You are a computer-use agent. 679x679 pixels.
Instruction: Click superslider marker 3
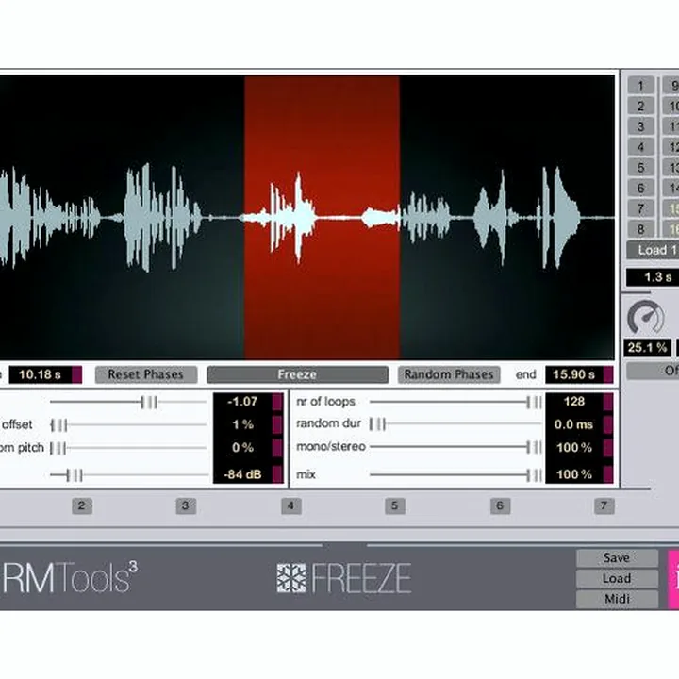pos(186,505)
